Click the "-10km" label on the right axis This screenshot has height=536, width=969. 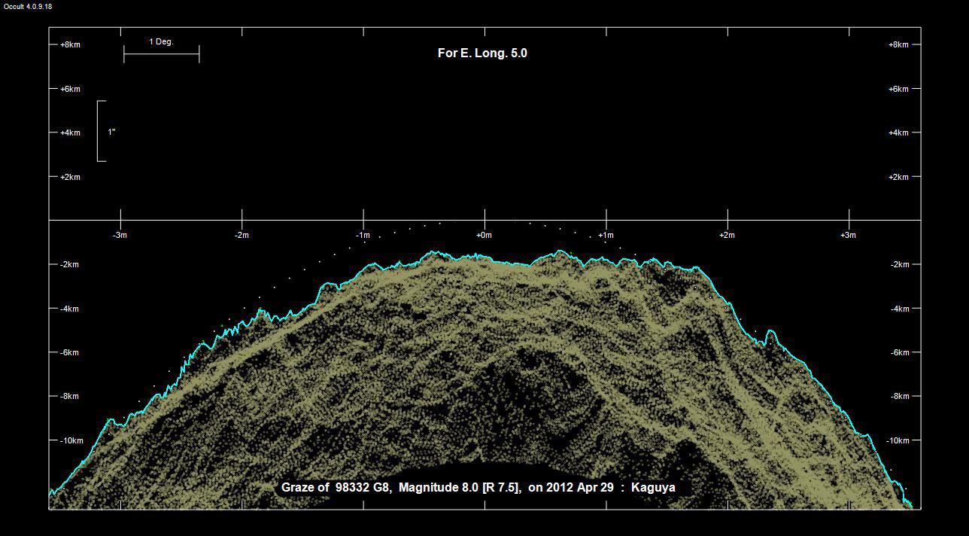(x=898, y=440)
